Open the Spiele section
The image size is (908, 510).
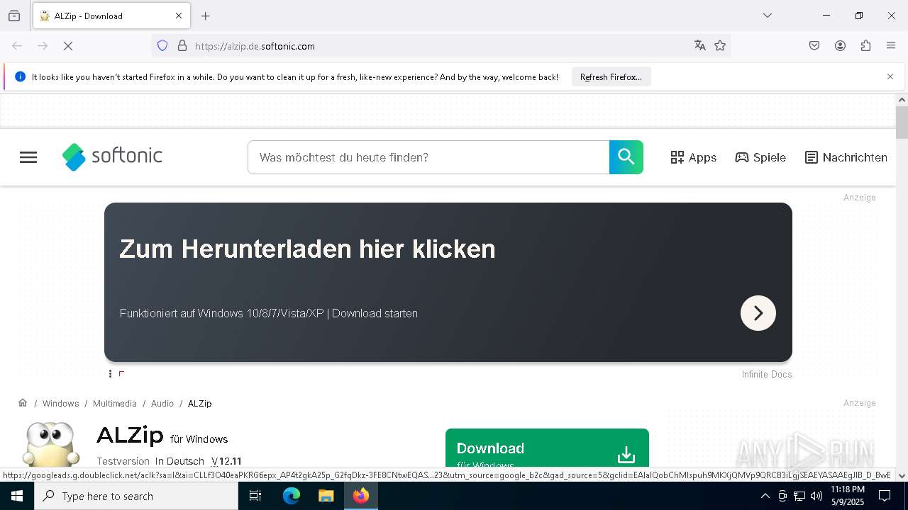click(x=760, y=157)
